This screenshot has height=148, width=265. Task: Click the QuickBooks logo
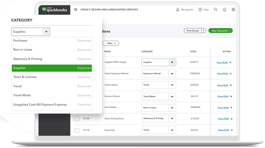click(53, 10)
